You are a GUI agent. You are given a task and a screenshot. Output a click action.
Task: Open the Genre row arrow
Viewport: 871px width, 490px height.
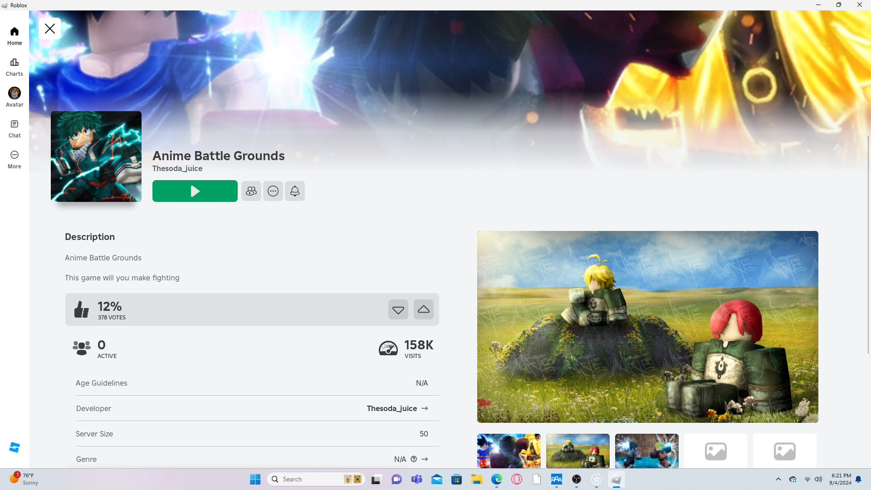pos(425,459)
